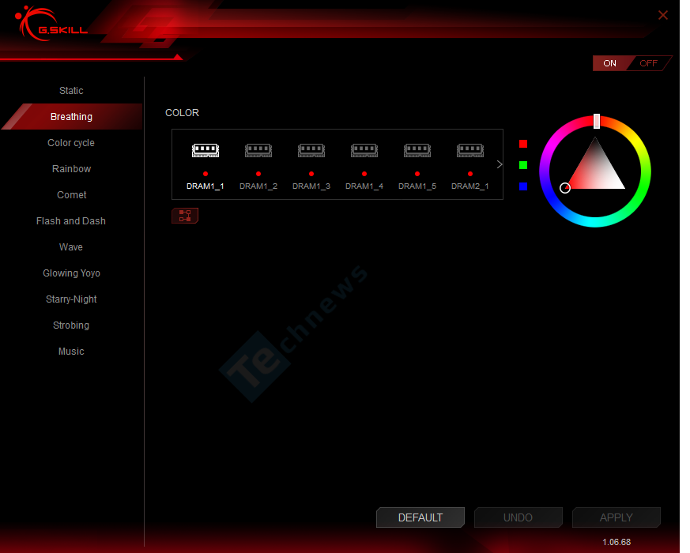Choose Strobing effect

tap(71, 325)
